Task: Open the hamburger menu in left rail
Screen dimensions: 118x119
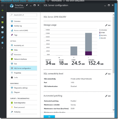Action: tap(2, 5)
